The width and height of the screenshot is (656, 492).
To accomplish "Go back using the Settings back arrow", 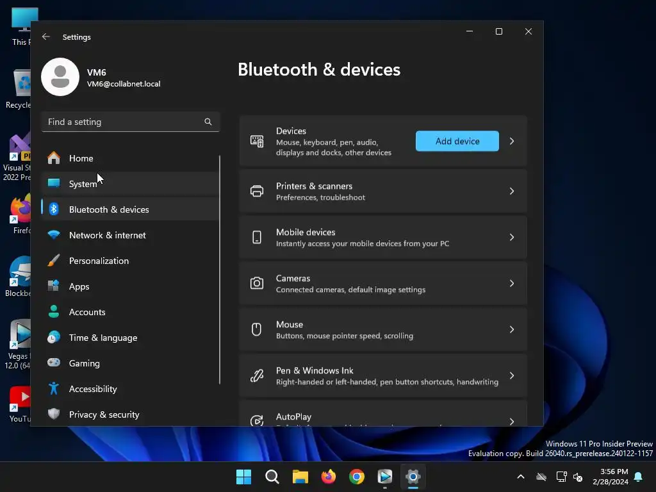I will pyautogui.click(x=46, y=37).
